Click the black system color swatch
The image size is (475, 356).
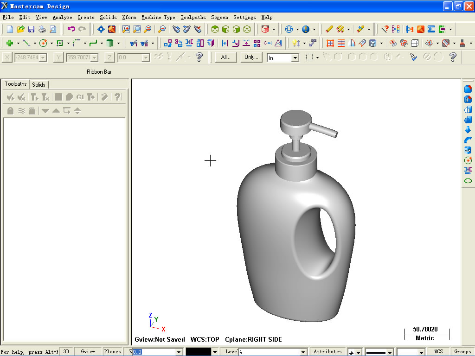pyautogui.click(x=199, y=352)
